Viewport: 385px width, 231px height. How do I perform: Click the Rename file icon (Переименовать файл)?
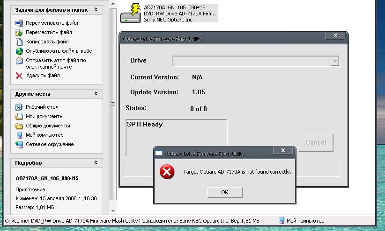[19, 23]
